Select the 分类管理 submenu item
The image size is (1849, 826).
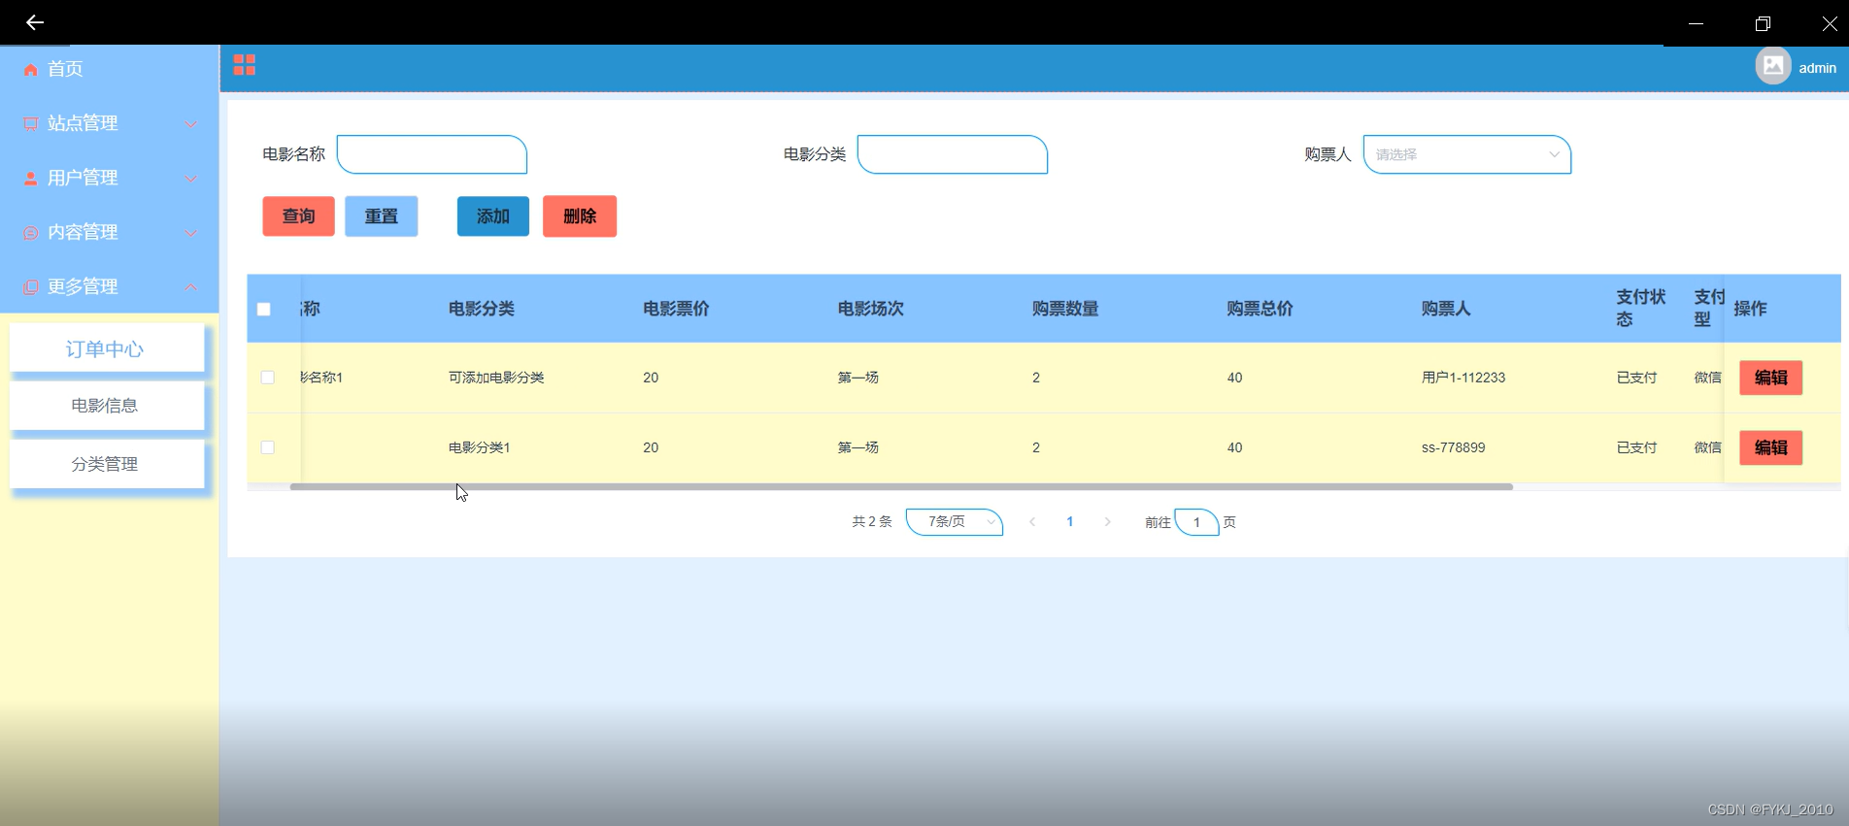(x=107, y=464)
